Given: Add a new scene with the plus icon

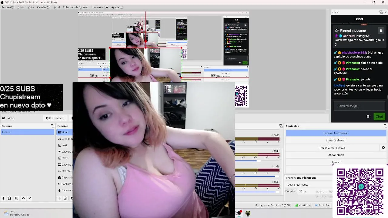Looking at the screenshot, I should click(3, 198).
